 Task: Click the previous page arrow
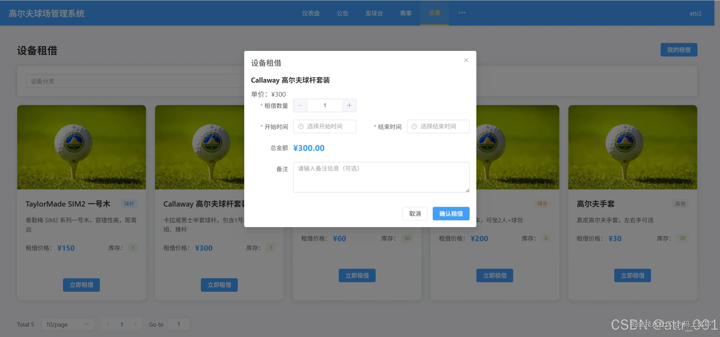[108, 324]
